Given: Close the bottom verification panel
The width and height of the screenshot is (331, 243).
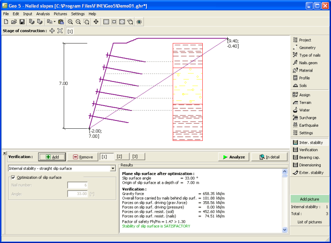Looking at the screenshot, I should coord(5,153).
